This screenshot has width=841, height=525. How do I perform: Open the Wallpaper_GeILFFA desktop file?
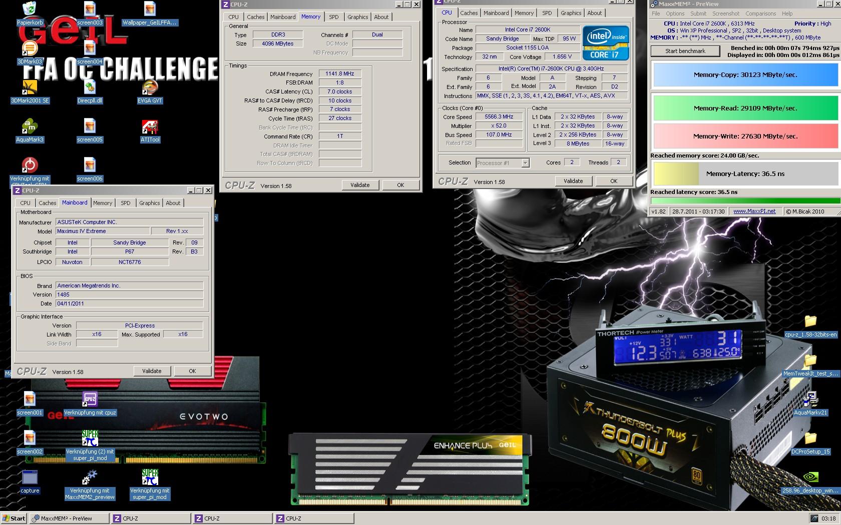click(150, 9)
